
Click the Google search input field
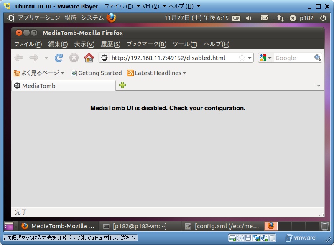tap(294, 58)
